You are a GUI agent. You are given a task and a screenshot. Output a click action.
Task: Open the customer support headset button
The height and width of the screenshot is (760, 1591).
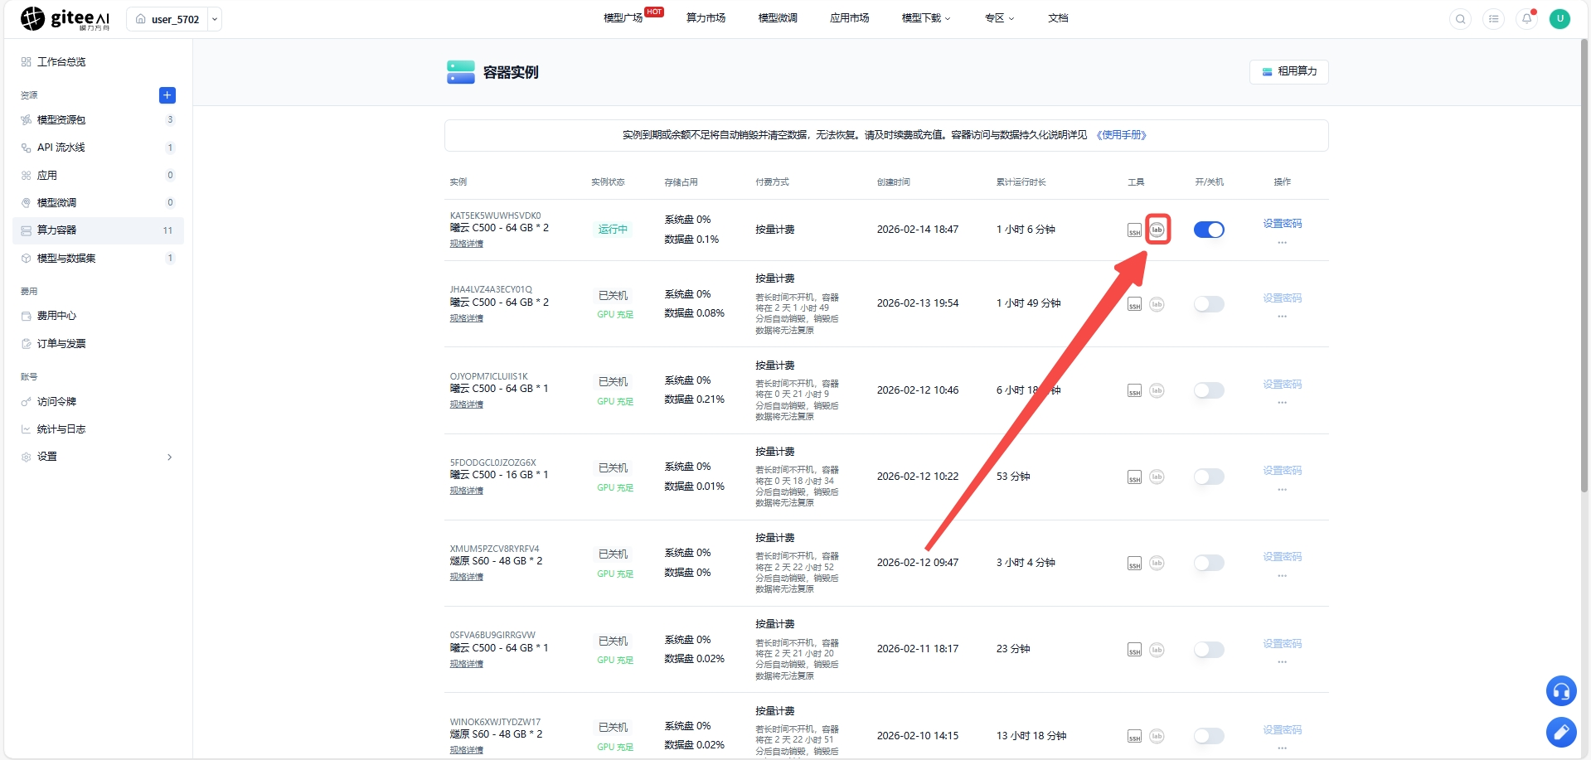point(1561,690)
